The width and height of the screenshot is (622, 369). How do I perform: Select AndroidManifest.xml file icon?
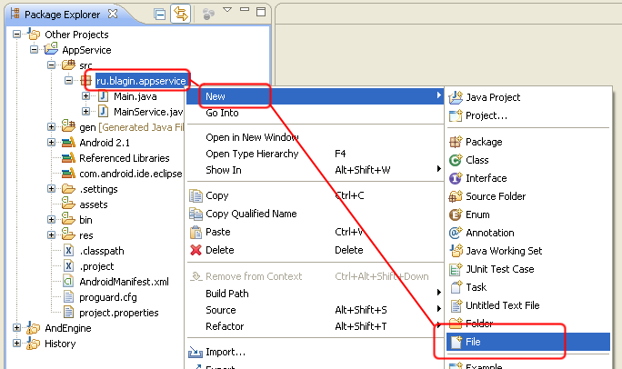pos(68,282)
